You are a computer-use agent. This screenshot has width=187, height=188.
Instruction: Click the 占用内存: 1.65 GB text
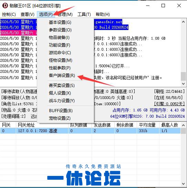[130, 110]
